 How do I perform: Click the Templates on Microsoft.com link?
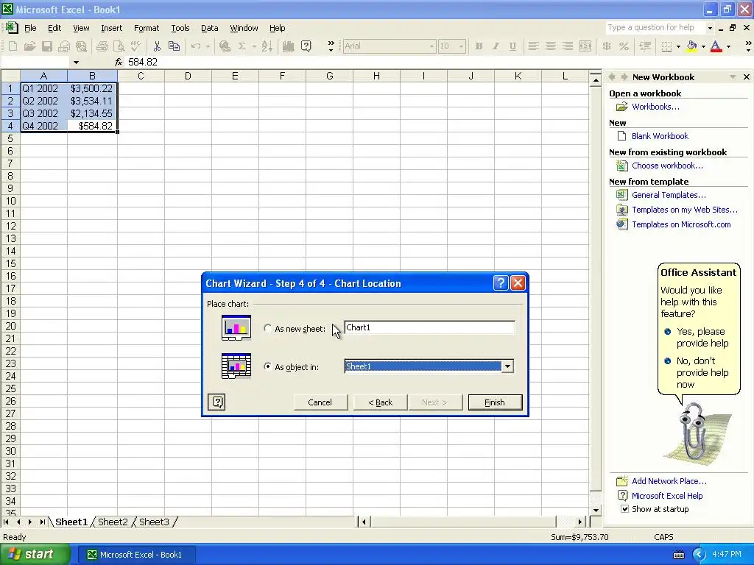click(x=681, y=224)
